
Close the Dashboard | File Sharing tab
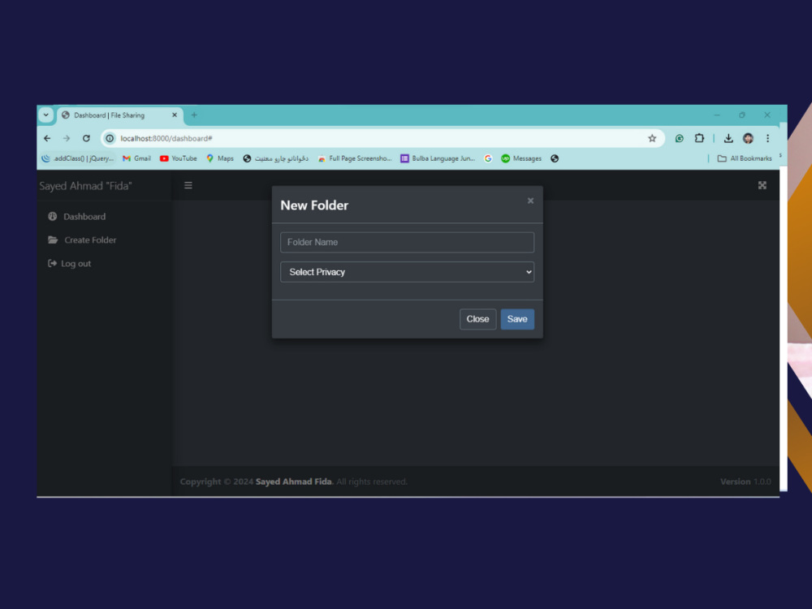pyautogui.click(x=175, y=115)
